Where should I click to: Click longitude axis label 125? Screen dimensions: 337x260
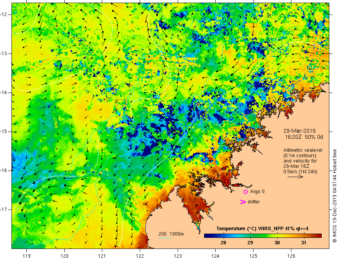253,256
